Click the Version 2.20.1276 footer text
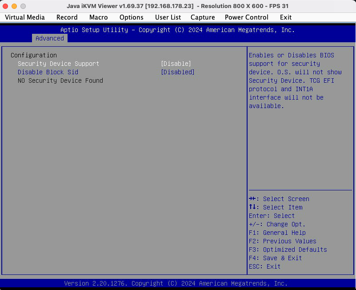 (176, 283)
